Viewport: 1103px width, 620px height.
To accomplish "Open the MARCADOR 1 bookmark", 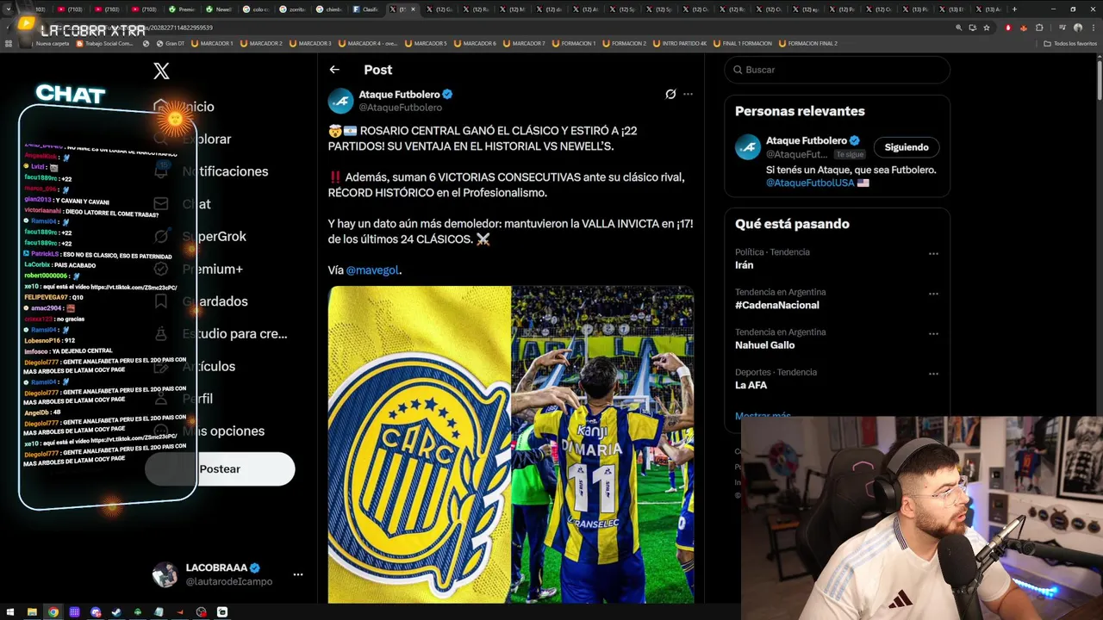I will coord(212,43).
